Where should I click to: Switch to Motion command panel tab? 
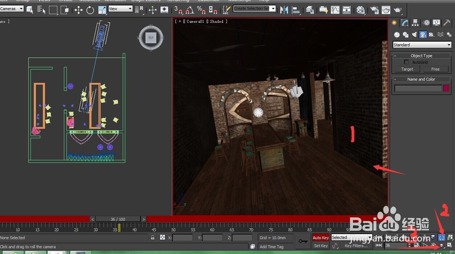(426, 23)
